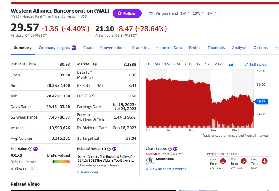Click the Related Research help question icon
Screen dimensions: 279x191
[109, 149]
